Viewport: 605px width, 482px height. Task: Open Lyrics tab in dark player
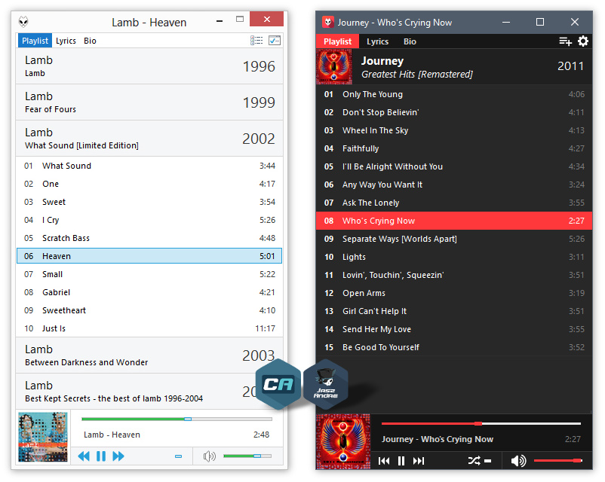[377, 41]
